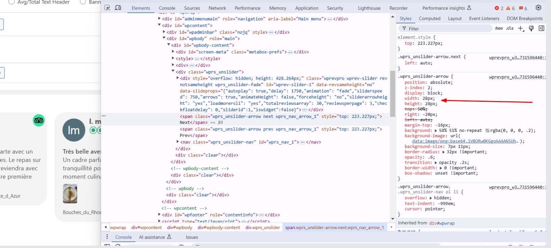Click the 'Im' reviewer avatar circle
Image resolution: width=551 pixels, height=248 pixels.
click(74, 130)
